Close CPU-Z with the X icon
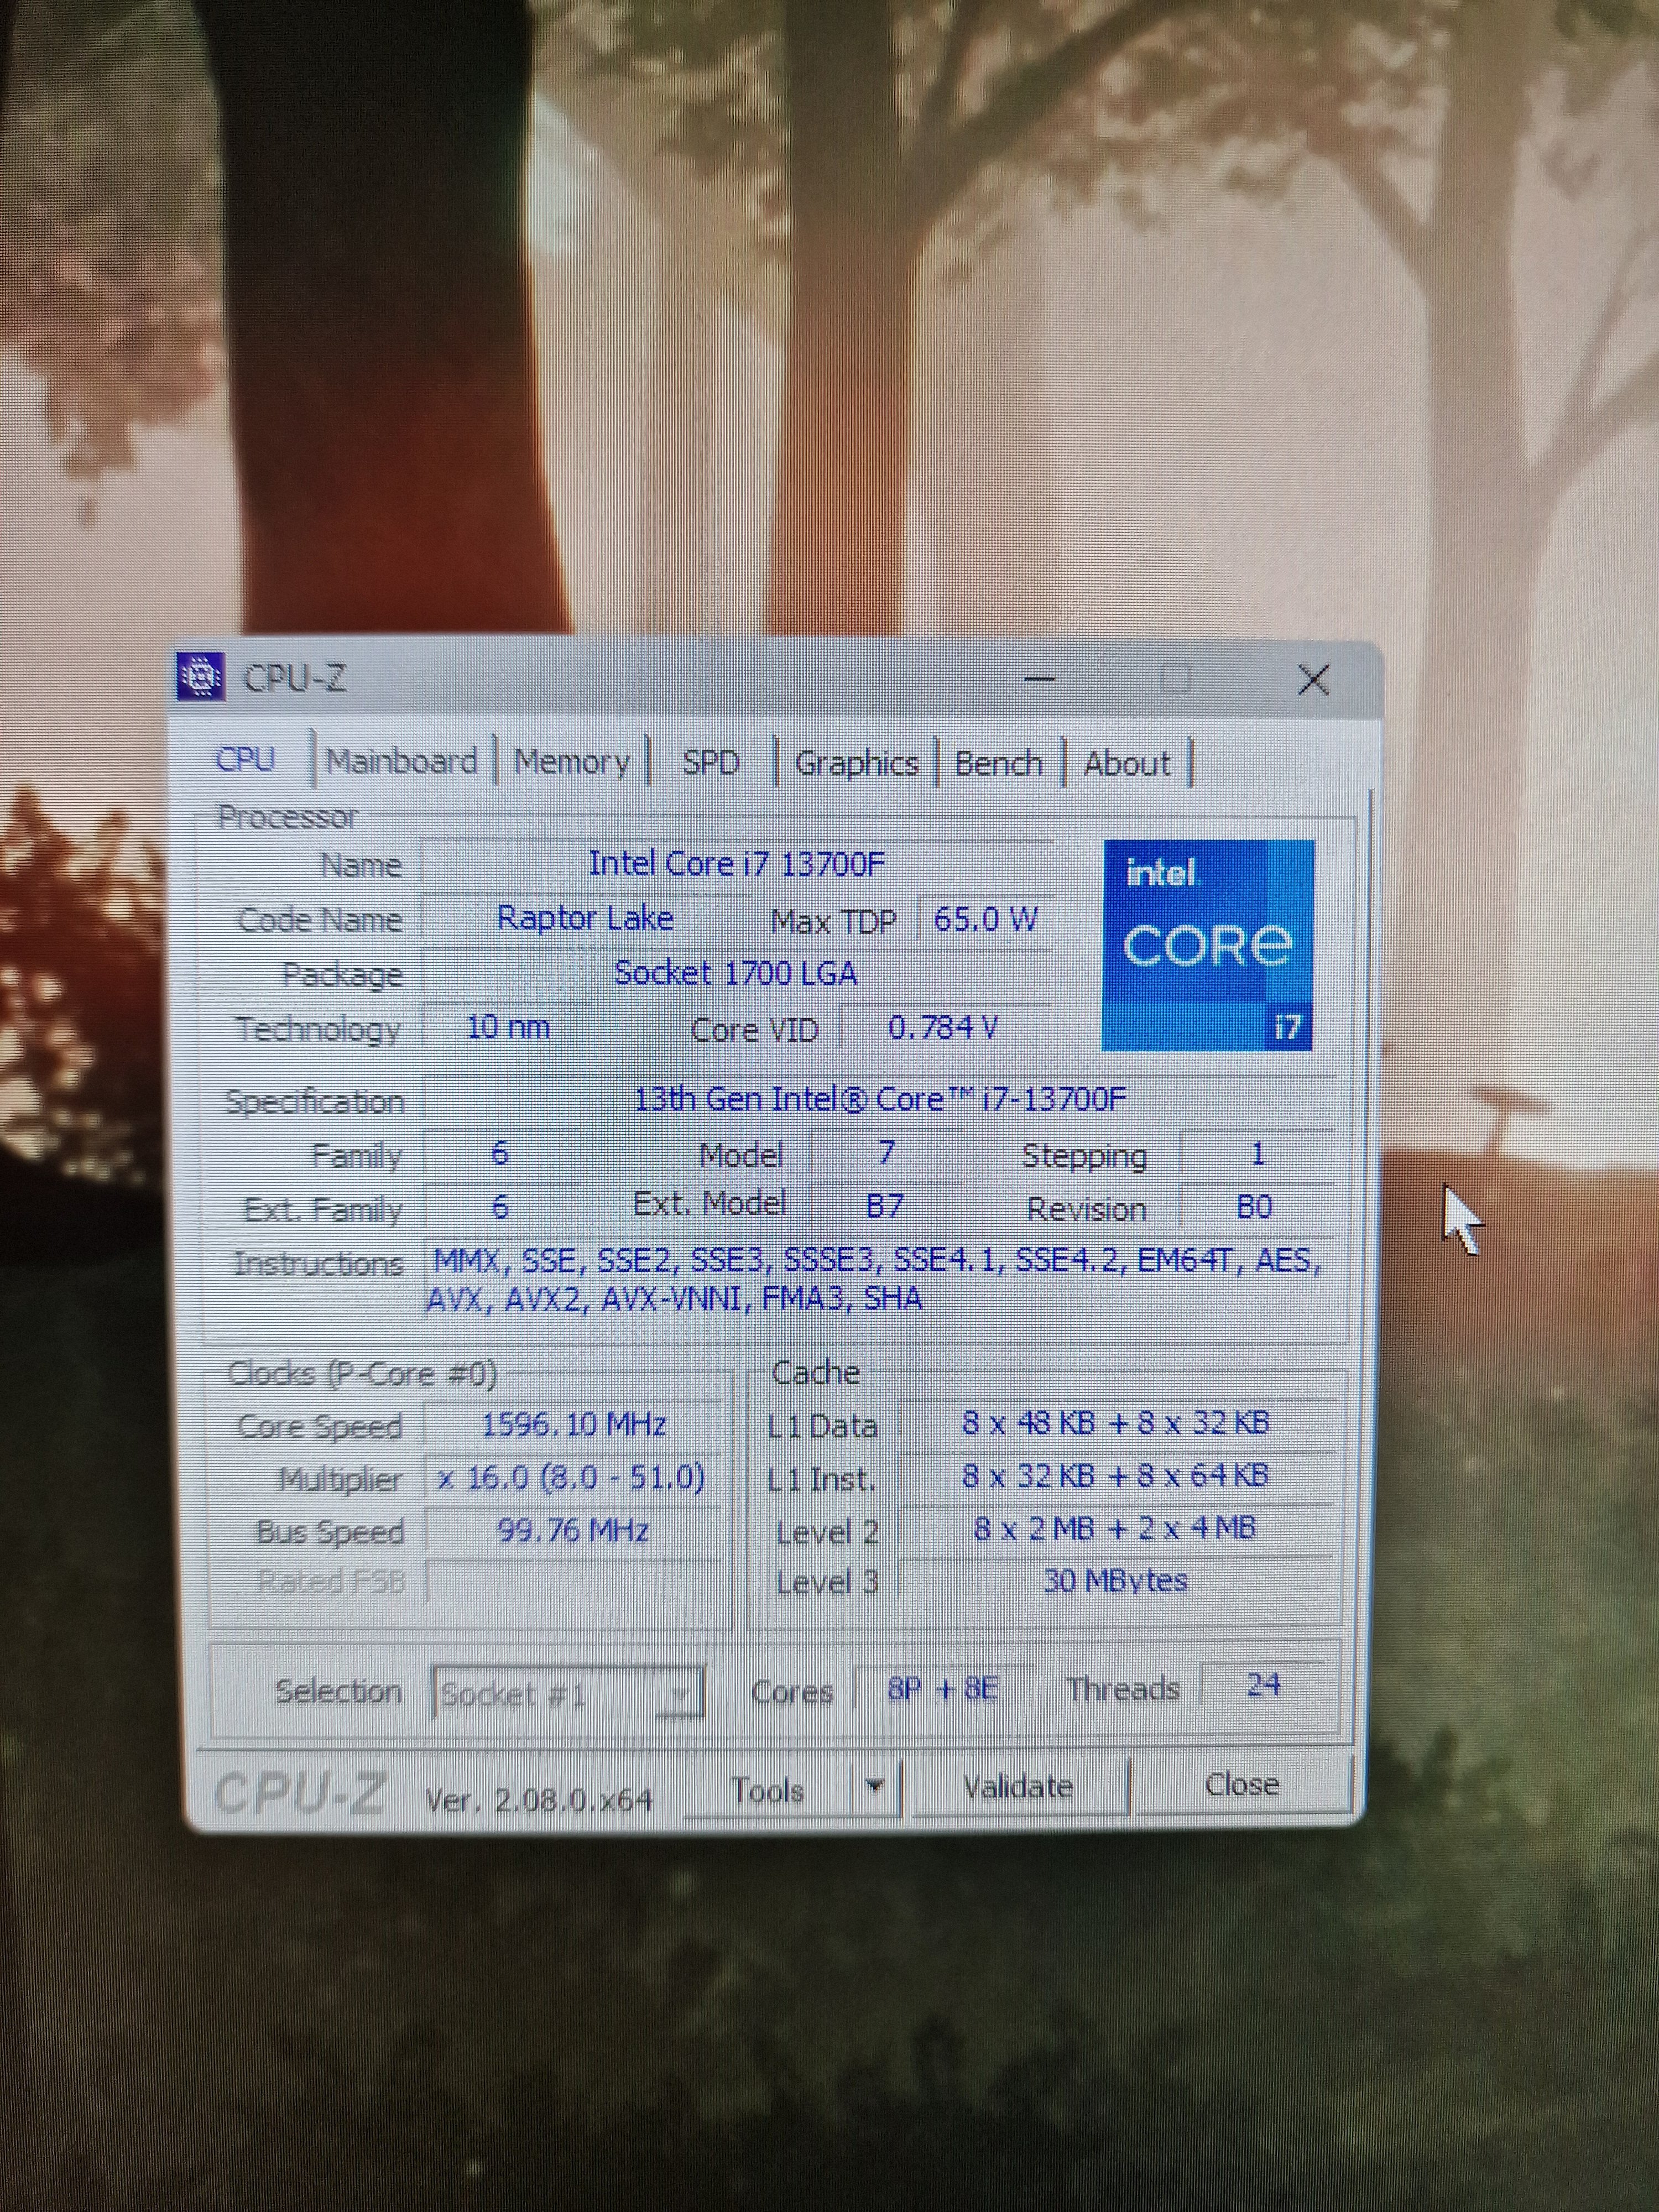This screenshot has width=1659, height=2212. [x=1312, y=680]
